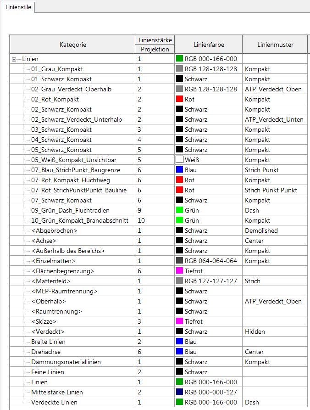Pick magenta Tiefrot color for <Flächenbegrenzung>
Image resolution: width=310 pixels, height=410 pixels.
tap(179, 271)
